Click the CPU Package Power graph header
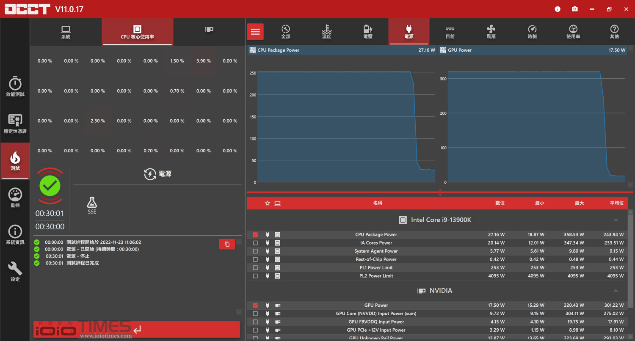This screenshot has width=635, height=341. pyautogui.click(x=342, y=50)
